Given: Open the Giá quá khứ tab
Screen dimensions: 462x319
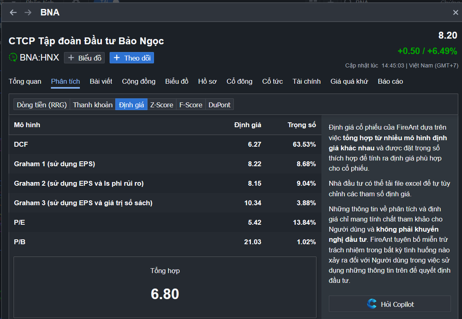Looking at the screenshot, I should click(349, 81).
